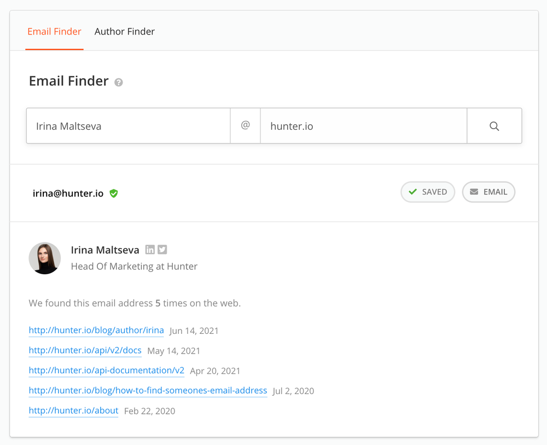Viewport: 547px width, 445px height.
Task: Click the hunter.io domain input field
Action: click(363, 126)
